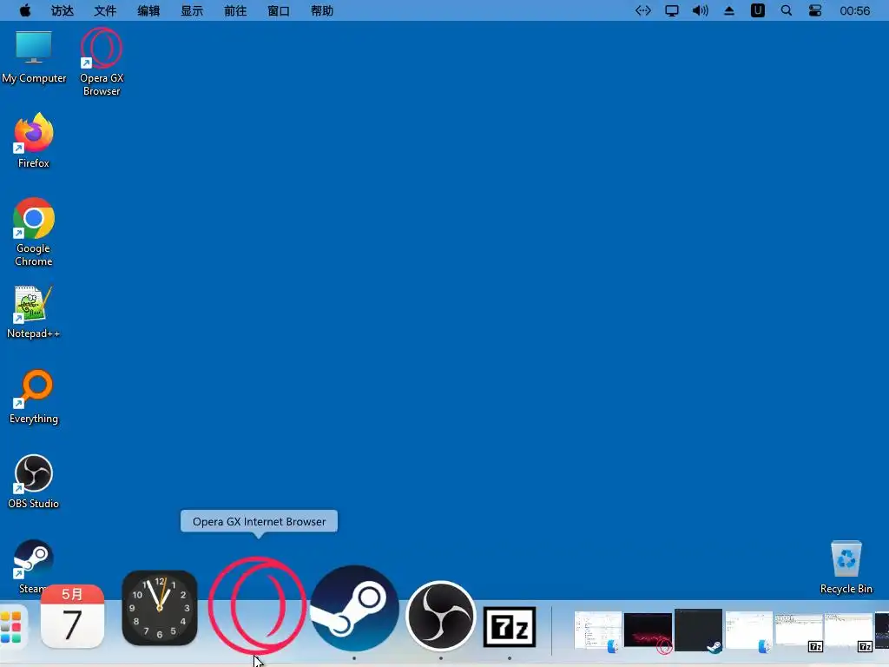Click the 00:56 clock in menu bar
This screenshot has height=667, width=889.
pos(854,10)
